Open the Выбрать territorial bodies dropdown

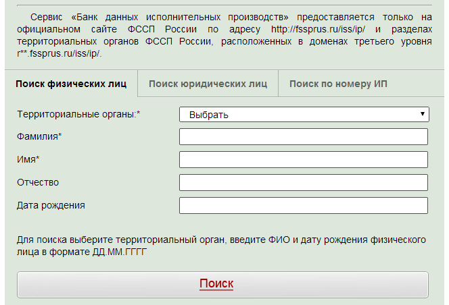click(x=304, y=114)
